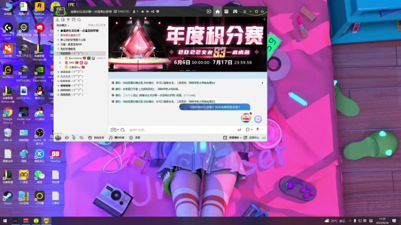Click the blue notification bubble in chat

point(215,107)
